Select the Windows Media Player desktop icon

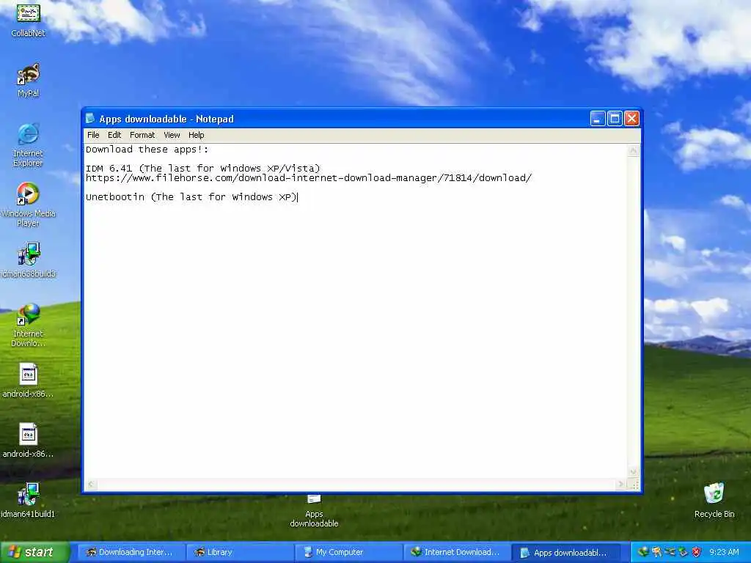coord(29,205)
